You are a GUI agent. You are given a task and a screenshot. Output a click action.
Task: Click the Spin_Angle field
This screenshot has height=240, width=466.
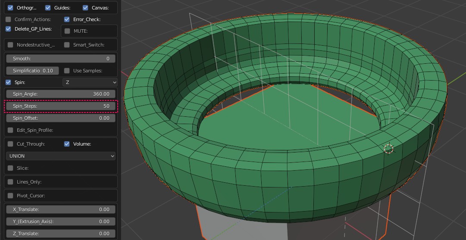point(61,94)
